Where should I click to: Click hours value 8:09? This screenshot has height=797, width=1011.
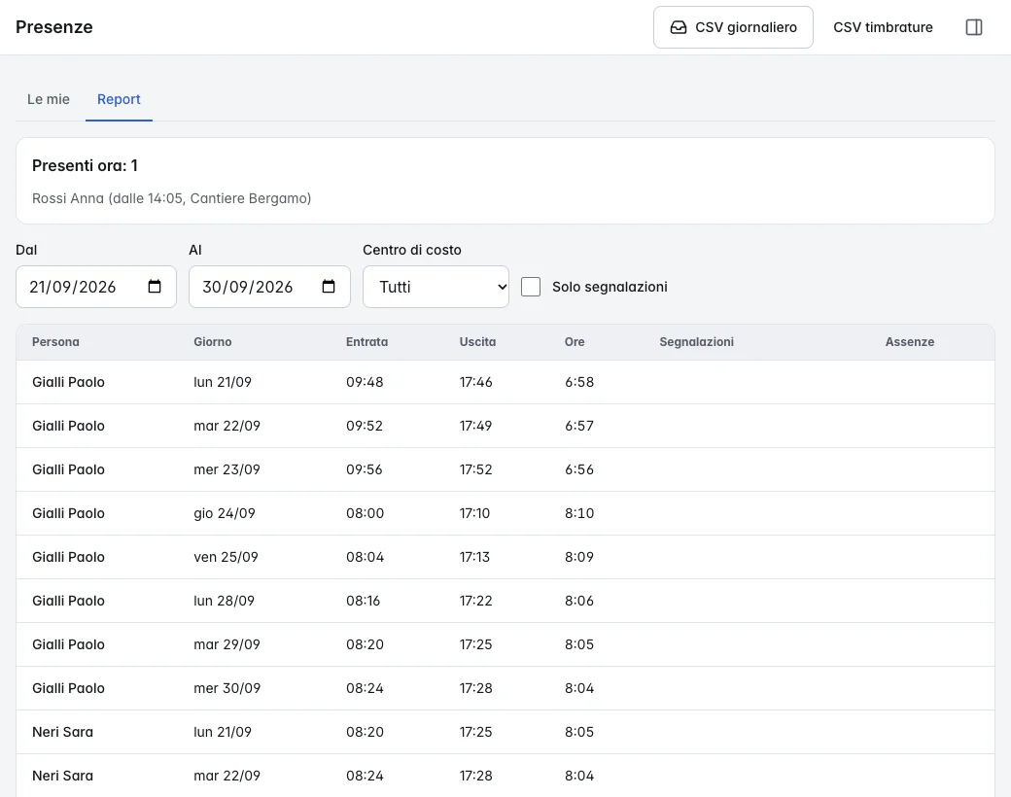coord(579,558)
